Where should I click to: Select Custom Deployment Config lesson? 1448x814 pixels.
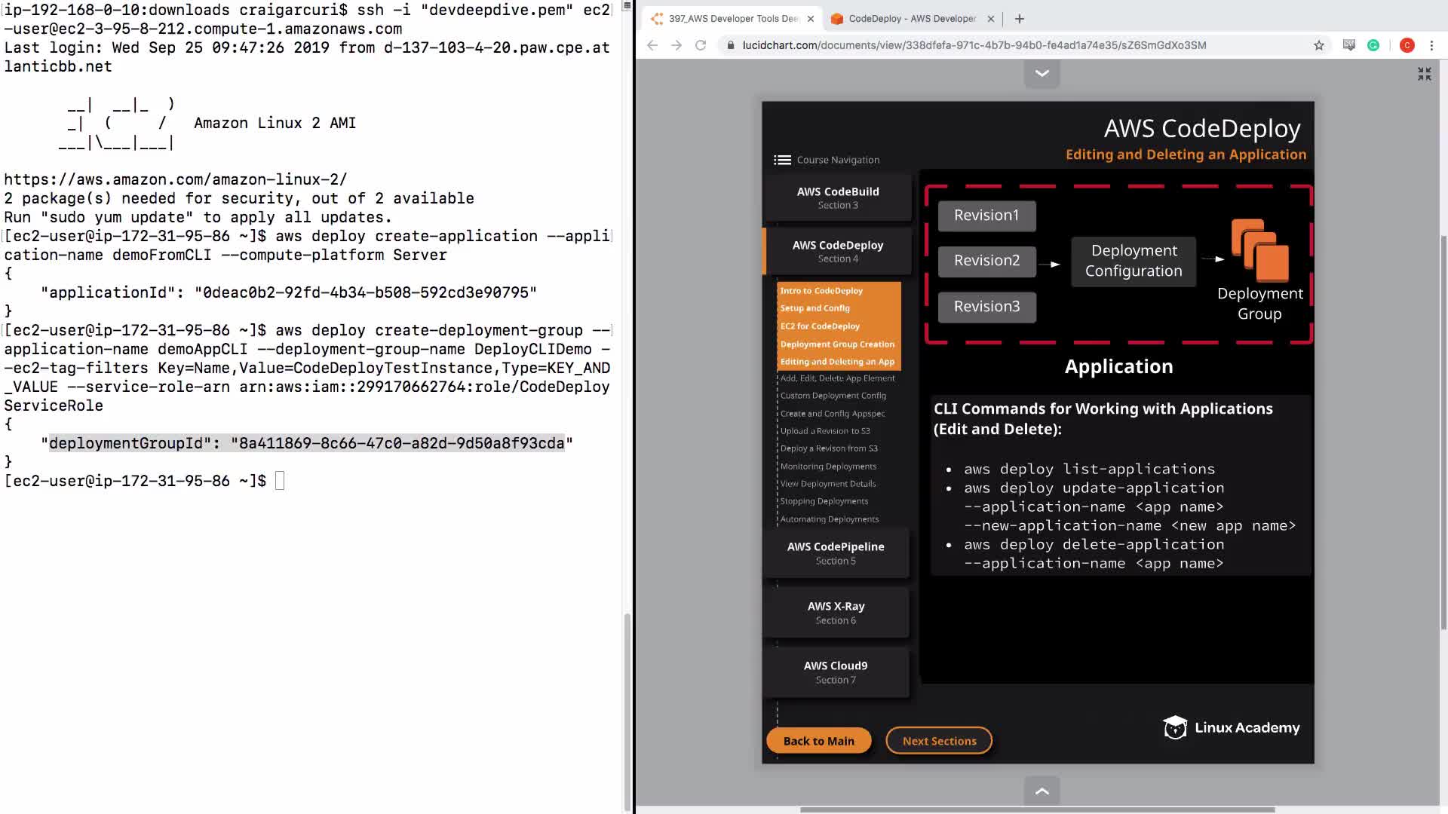[833, 396]
